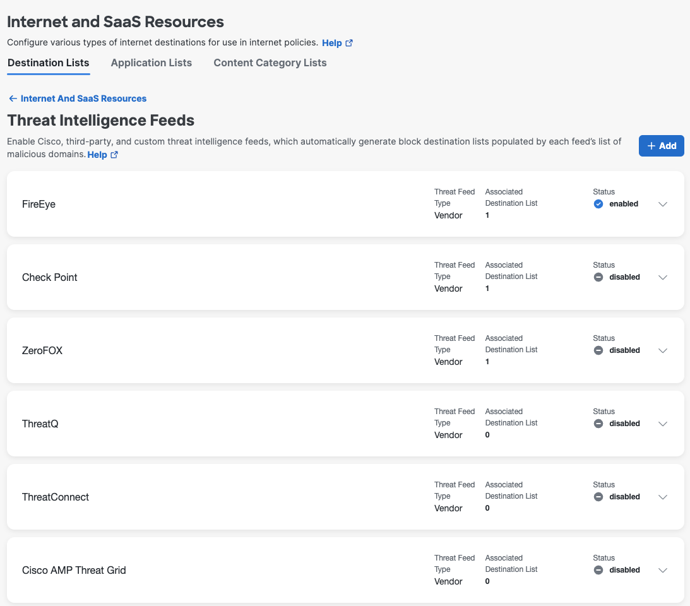
Task: Open the Content Category Lists tab
Action: coord(270,63)
